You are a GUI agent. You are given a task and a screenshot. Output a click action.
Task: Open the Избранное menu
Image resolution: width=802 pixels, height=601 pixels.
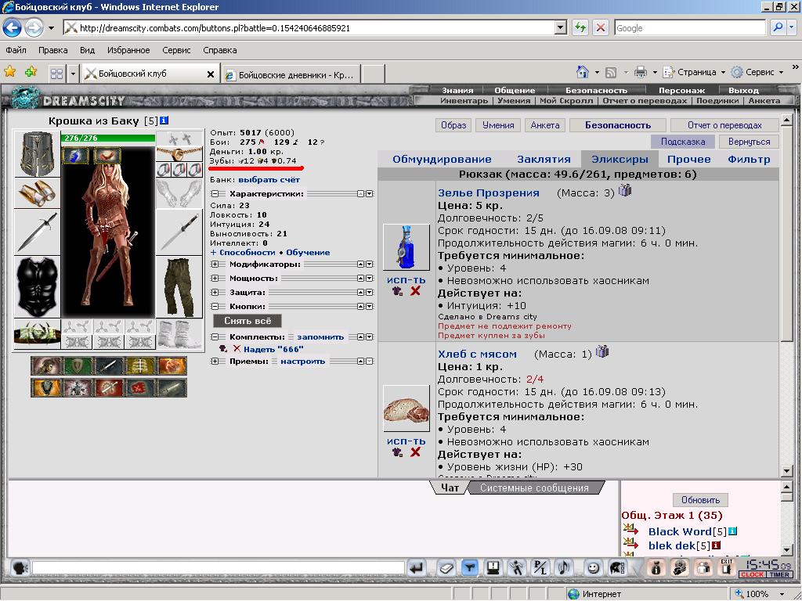(x=128, y=50)
